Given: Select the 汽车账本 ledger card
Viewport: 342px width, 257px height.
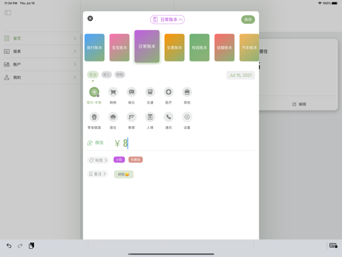Looking at the screenshot, I should (249, 47).
